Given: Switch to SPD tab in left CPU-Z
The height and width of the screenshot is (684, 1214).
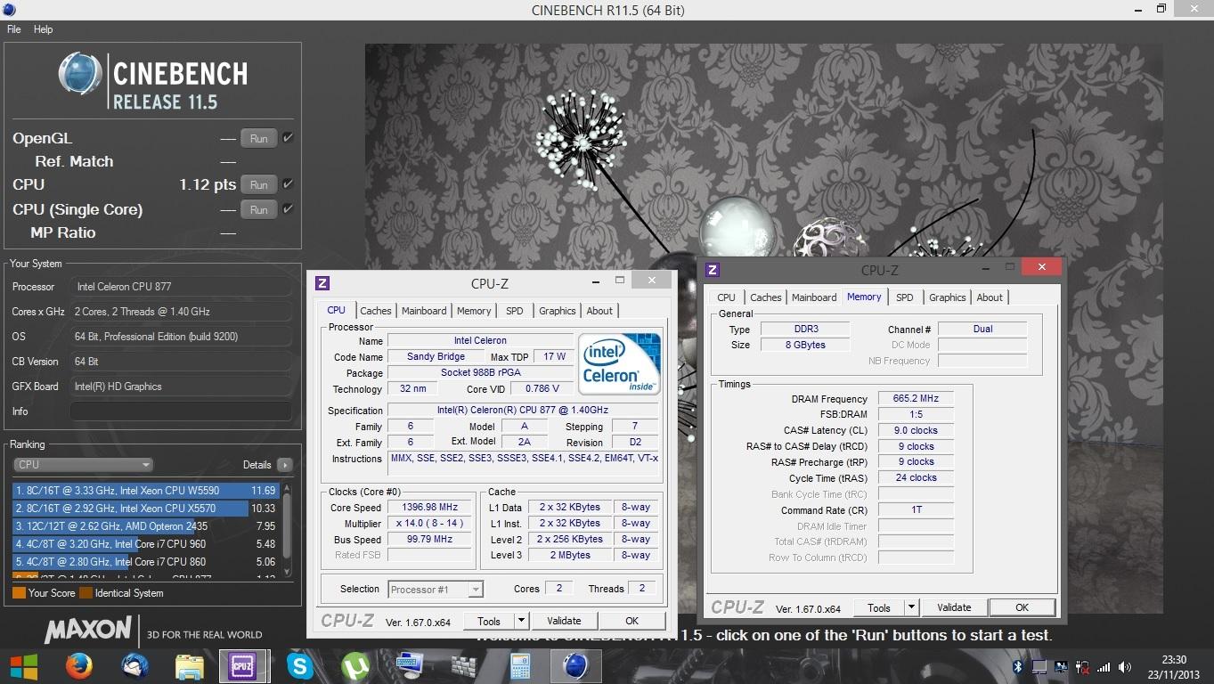Looking at the screenshot, I should pyautogui.click(x=515, y=311).
